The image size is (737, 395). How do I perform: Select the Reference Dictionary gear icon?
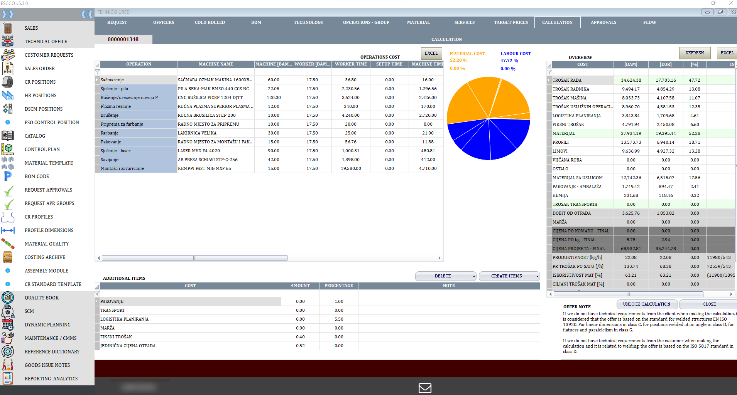pyautogui.click(x=8, y=351)
